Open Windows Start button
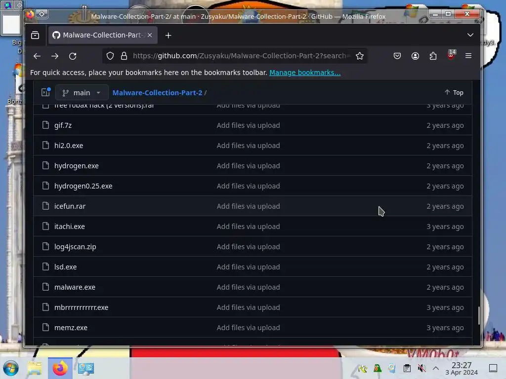The width and height of the screenshot is (506, 379). [11, 368]
